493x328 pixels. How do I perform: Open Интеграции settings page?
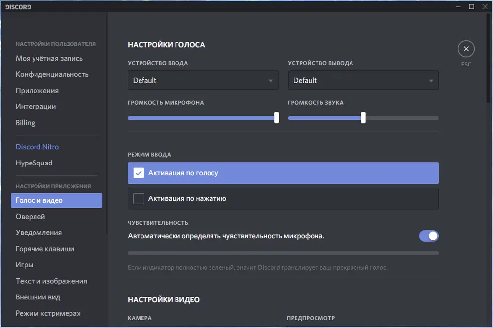pyautogui.click(x=36, y=106)
